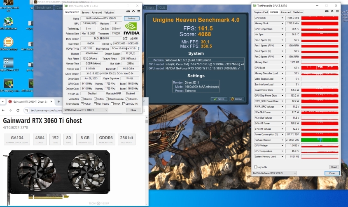Viewport: 348px width, 207px height.
Task: Open the 3DMark Vantage desktop icon
Action: 8,44
